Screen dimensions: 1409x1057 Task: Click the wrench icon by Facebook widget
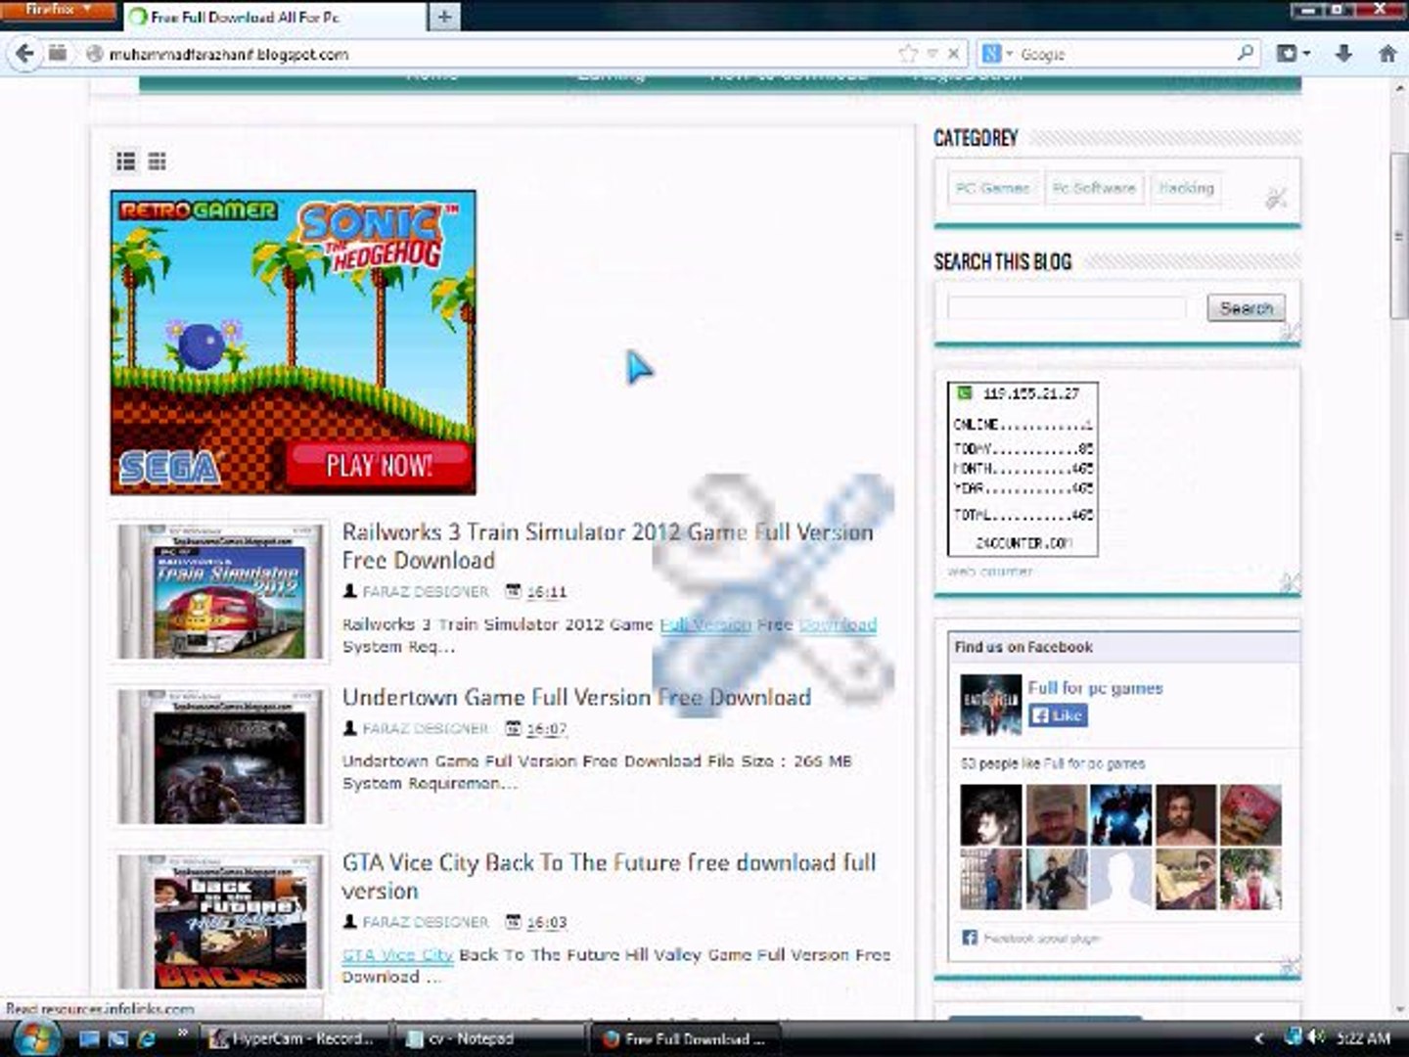point(1290,967)
